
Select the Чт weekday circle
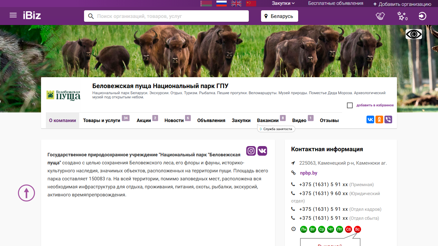coord(331,229)
